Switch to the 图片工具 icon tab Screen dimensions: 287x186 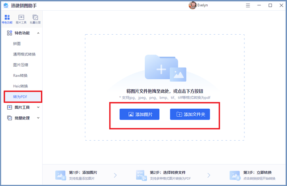click(21, 19)
